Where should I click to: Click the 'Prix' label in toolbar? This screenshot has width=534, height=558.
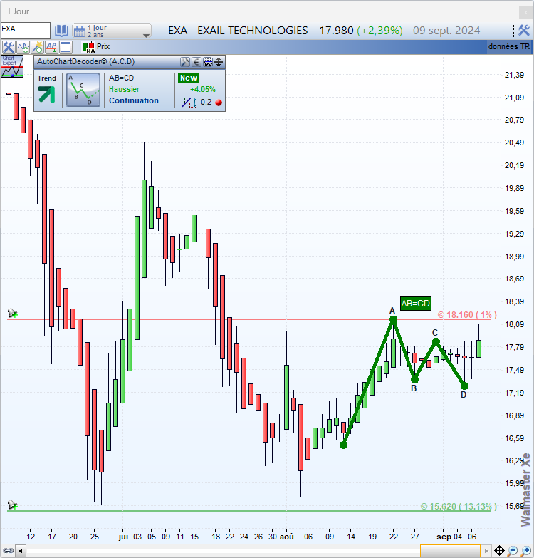pyautogui.click(x=103, y=46)
